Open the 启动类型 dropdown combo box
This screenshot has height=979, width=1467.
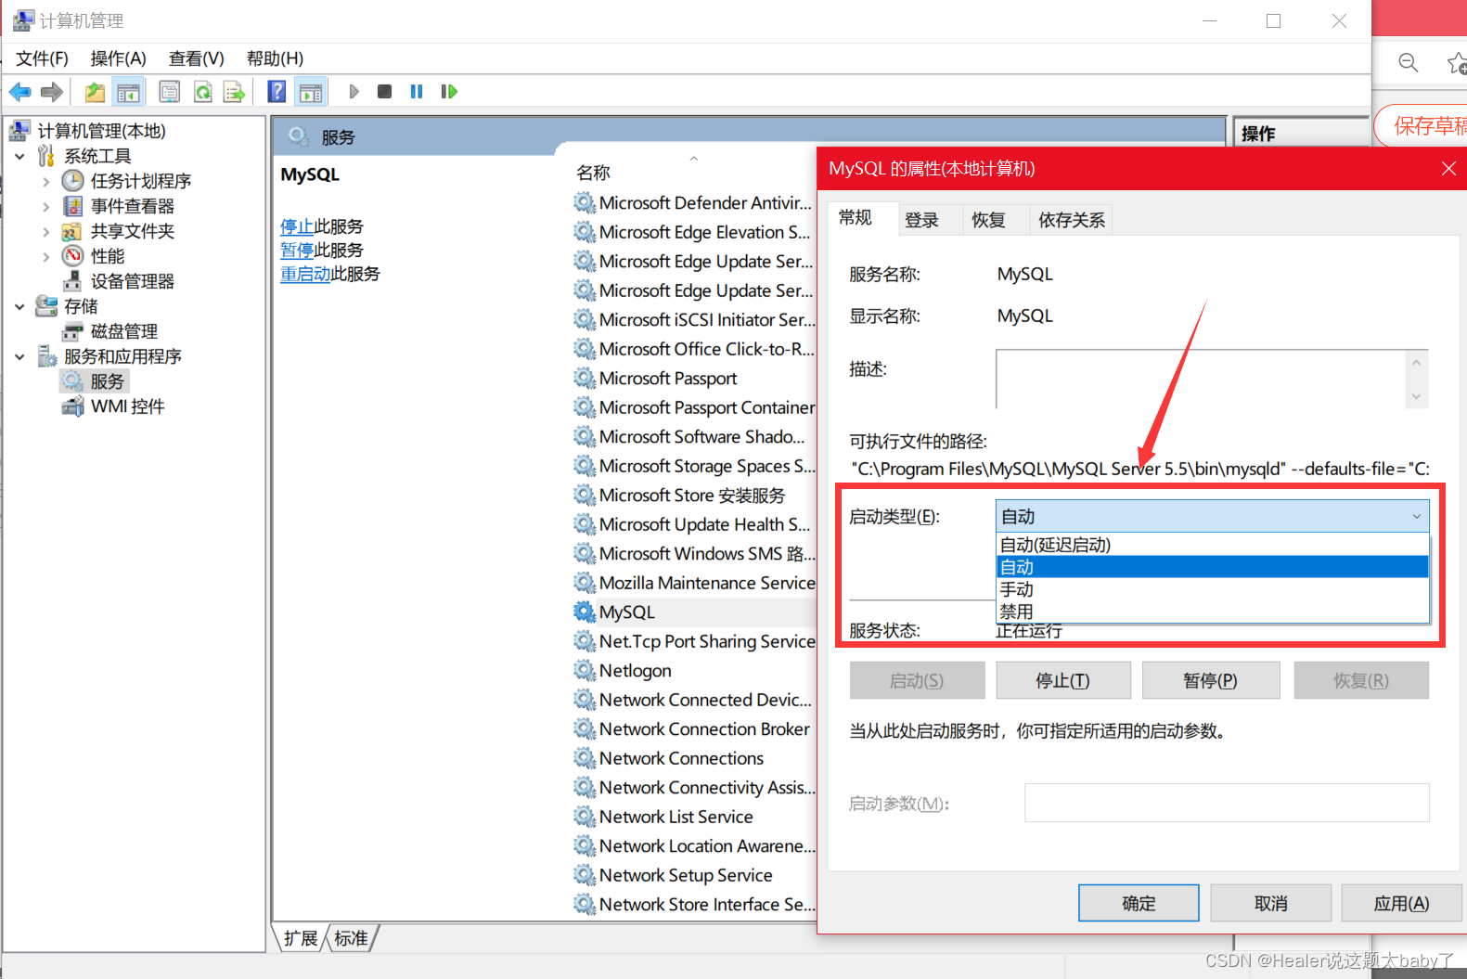pyautogui.click(x=1212, y=516)
